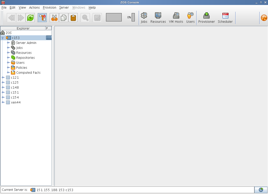
Task: Select the c151 server row
Action: pos(26,92)
